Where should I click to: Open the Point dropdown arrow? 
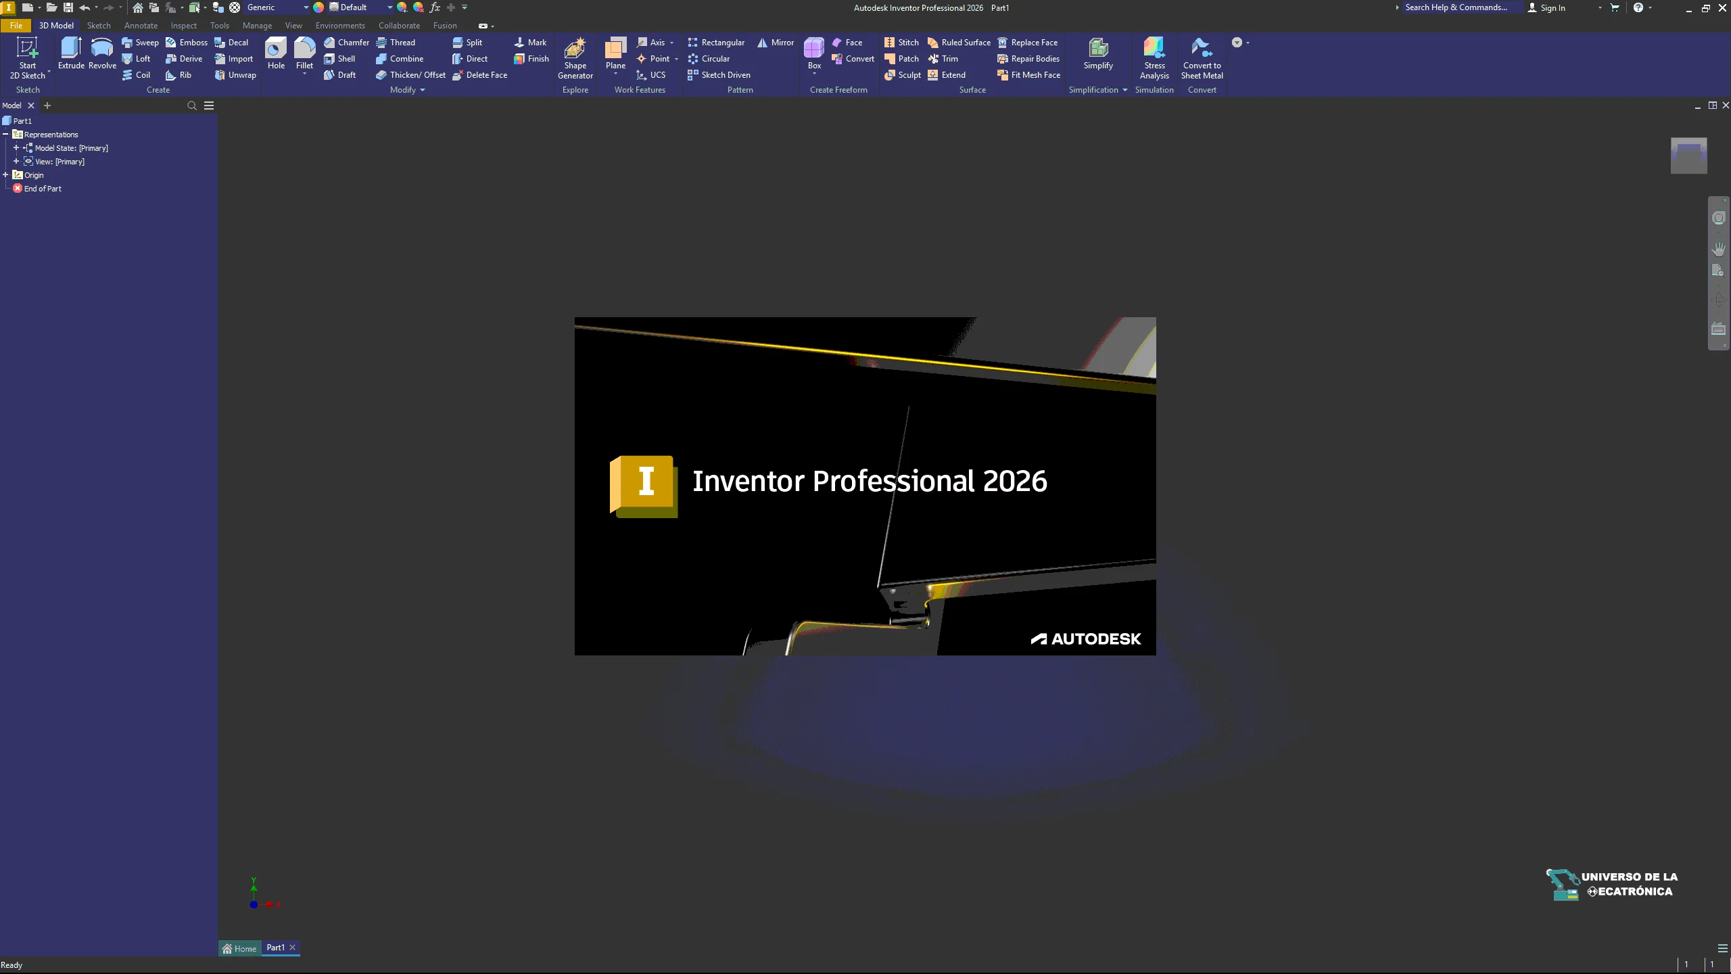click(676, 59)
